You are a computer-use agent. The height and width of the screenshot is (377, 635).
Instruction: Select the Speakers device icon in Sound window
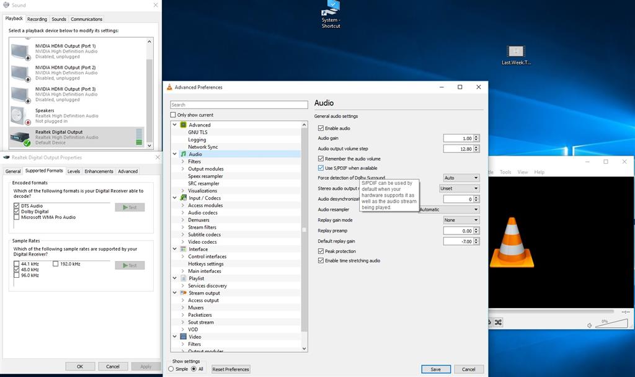20,116
